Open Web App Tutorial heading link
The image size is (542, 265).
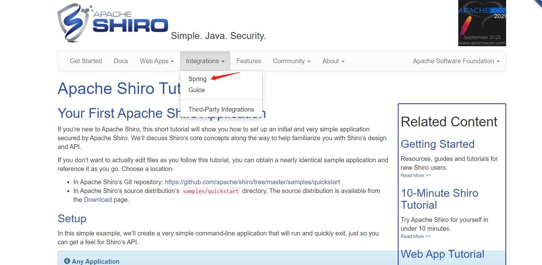442,254
